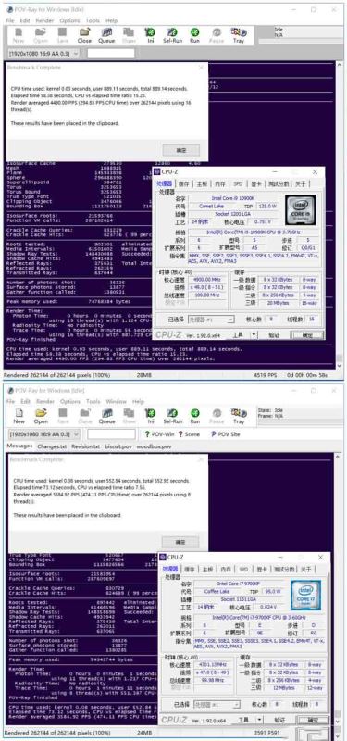Click Sel-Run icon in top POV-Ray window
Screen dimensions: 347x741
pos(173,35)
